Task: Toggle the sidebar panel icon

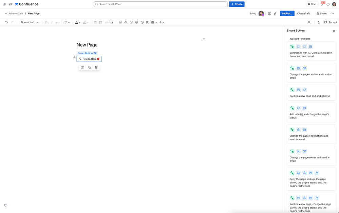Action: click(x=4, y=4)
